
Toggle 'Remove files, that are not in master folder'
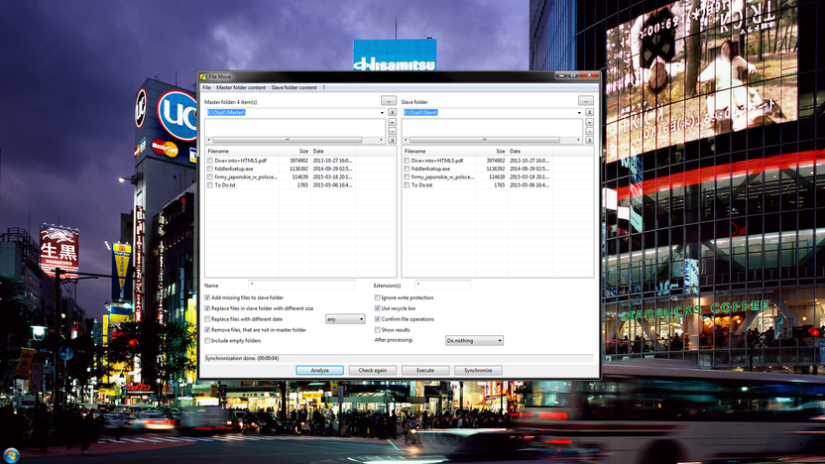[207, 330]
